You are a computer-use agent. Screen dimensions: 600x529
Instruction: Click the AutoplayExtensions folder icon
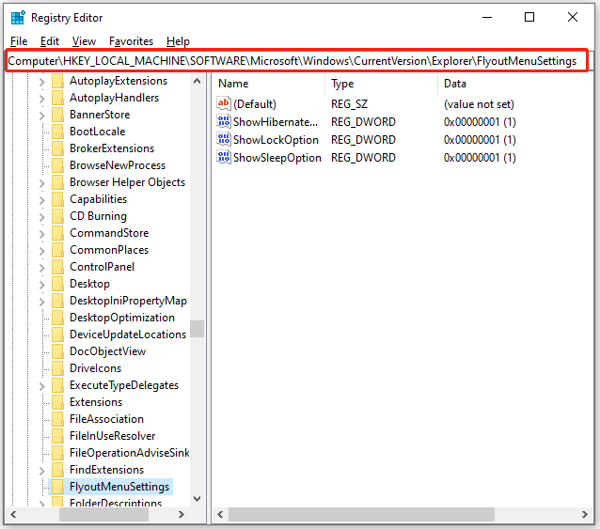tap(57, 81)
